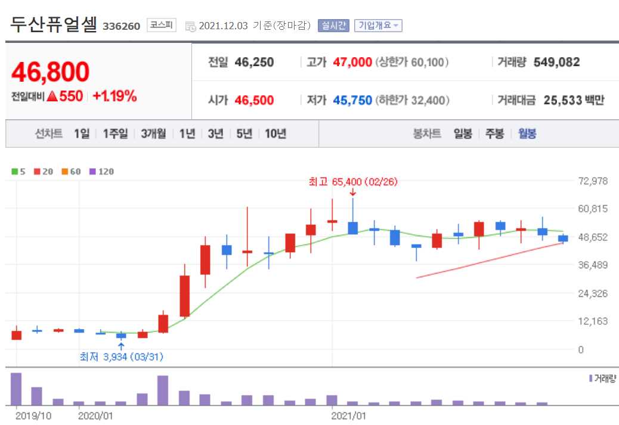This screenshot has height=425, width=619.
Task: Select the 10년 time range
Action: 276,134
